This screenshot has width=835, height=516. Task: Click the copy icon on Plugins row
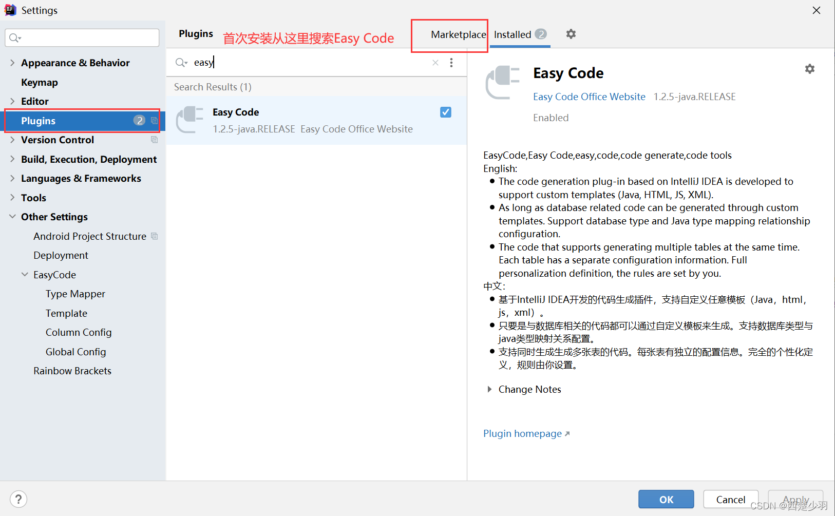(154, 121)
